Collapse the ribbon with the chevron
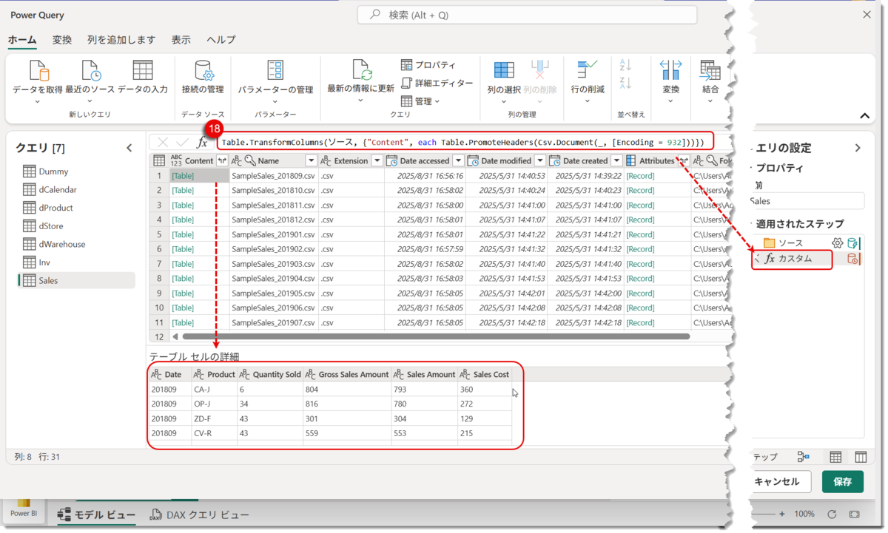The height and width of the screenshot is (533, 888). point(864,115)
